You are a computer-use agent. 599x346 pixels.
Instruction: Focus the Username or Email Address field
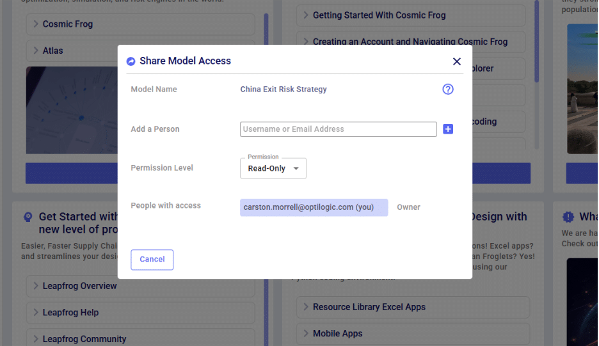338,129
